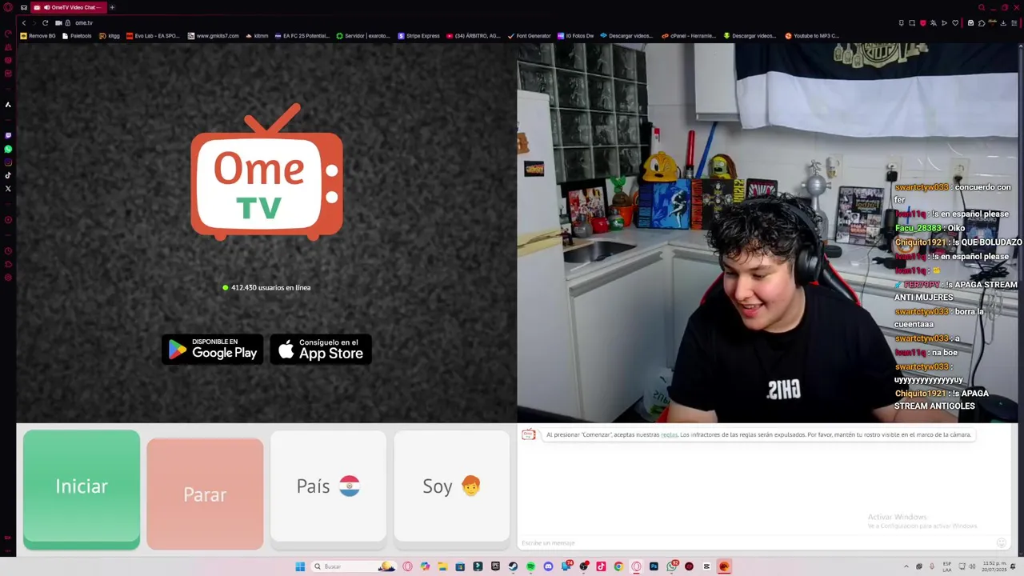Open Spotify from the taskbar
This screenshot has width=1024, height=576.
click(530, 566)
